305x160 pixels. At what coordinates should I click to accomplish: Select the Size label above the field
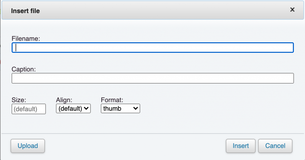click(x=19, y=100)
